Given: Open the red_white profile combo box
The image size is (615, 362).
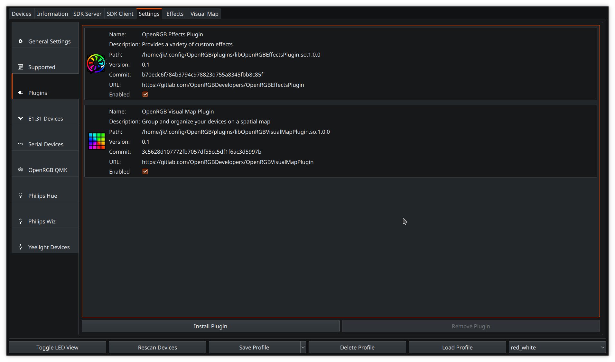Looking at the screenshot, I should (x=557, y=347).
